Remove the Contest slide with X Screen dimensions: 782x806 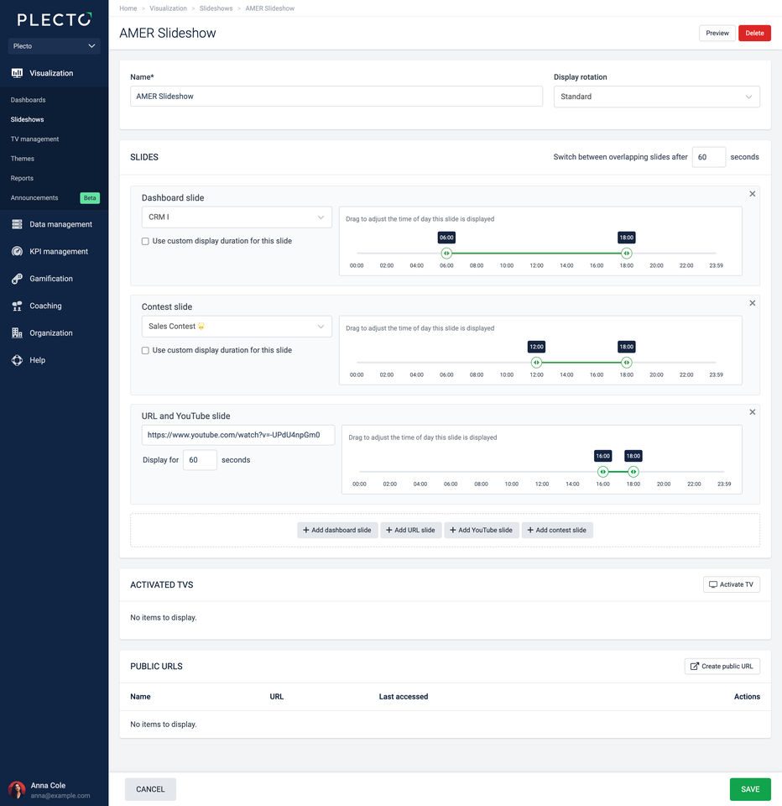click(752, 303)
